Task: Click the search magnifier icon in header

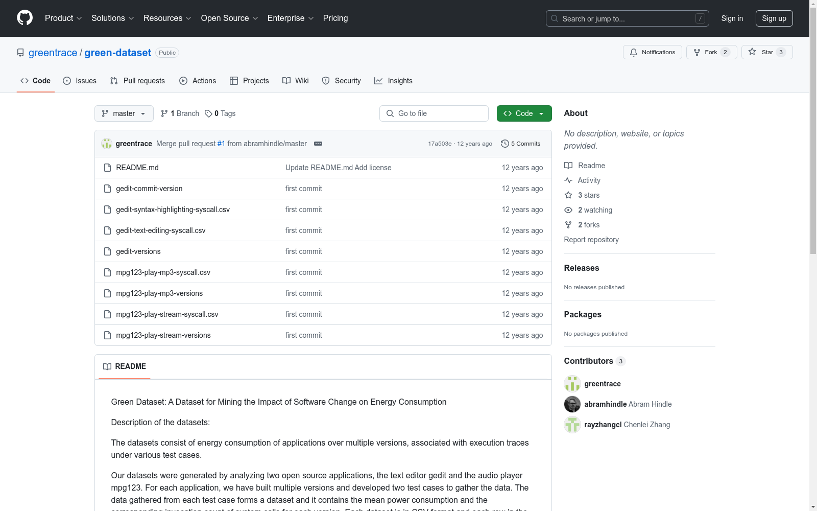Action: tap(555, 18)
